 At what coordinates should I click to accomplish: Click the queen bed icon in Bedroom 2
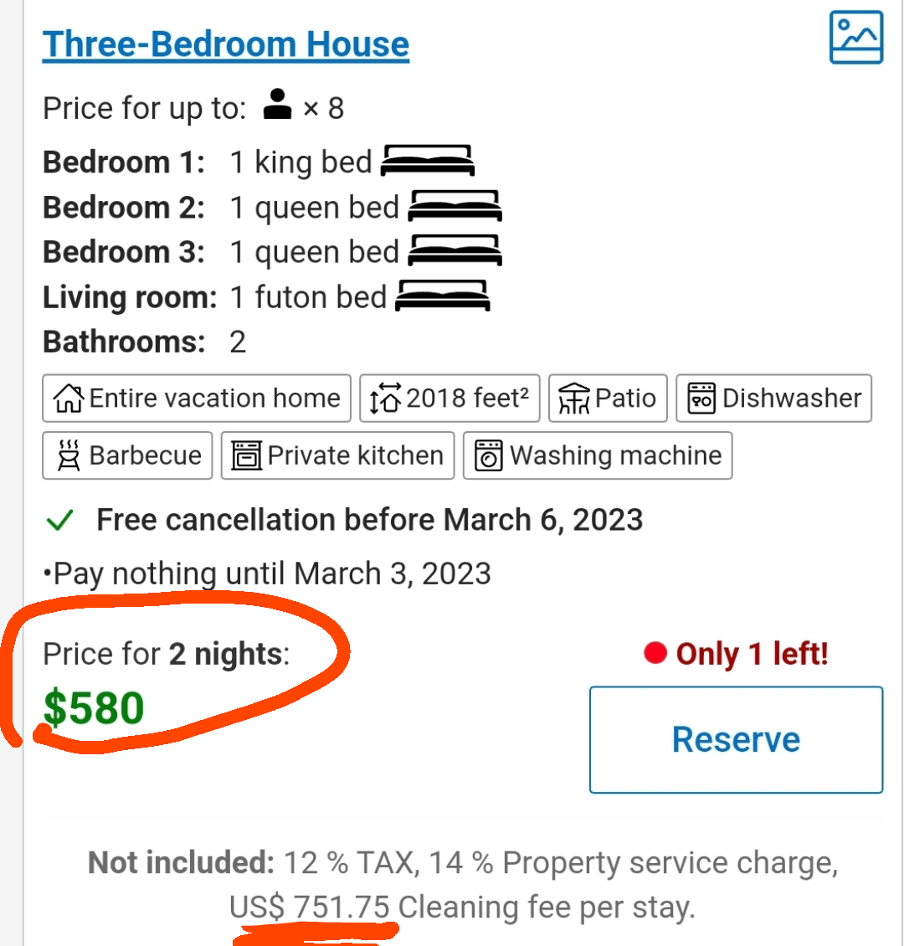coord(455,207)
